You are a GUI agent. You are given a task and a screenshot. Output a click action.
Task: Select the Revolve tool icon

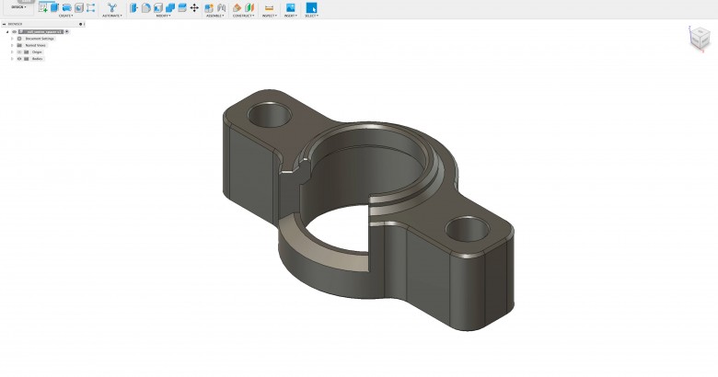(67, 7)
